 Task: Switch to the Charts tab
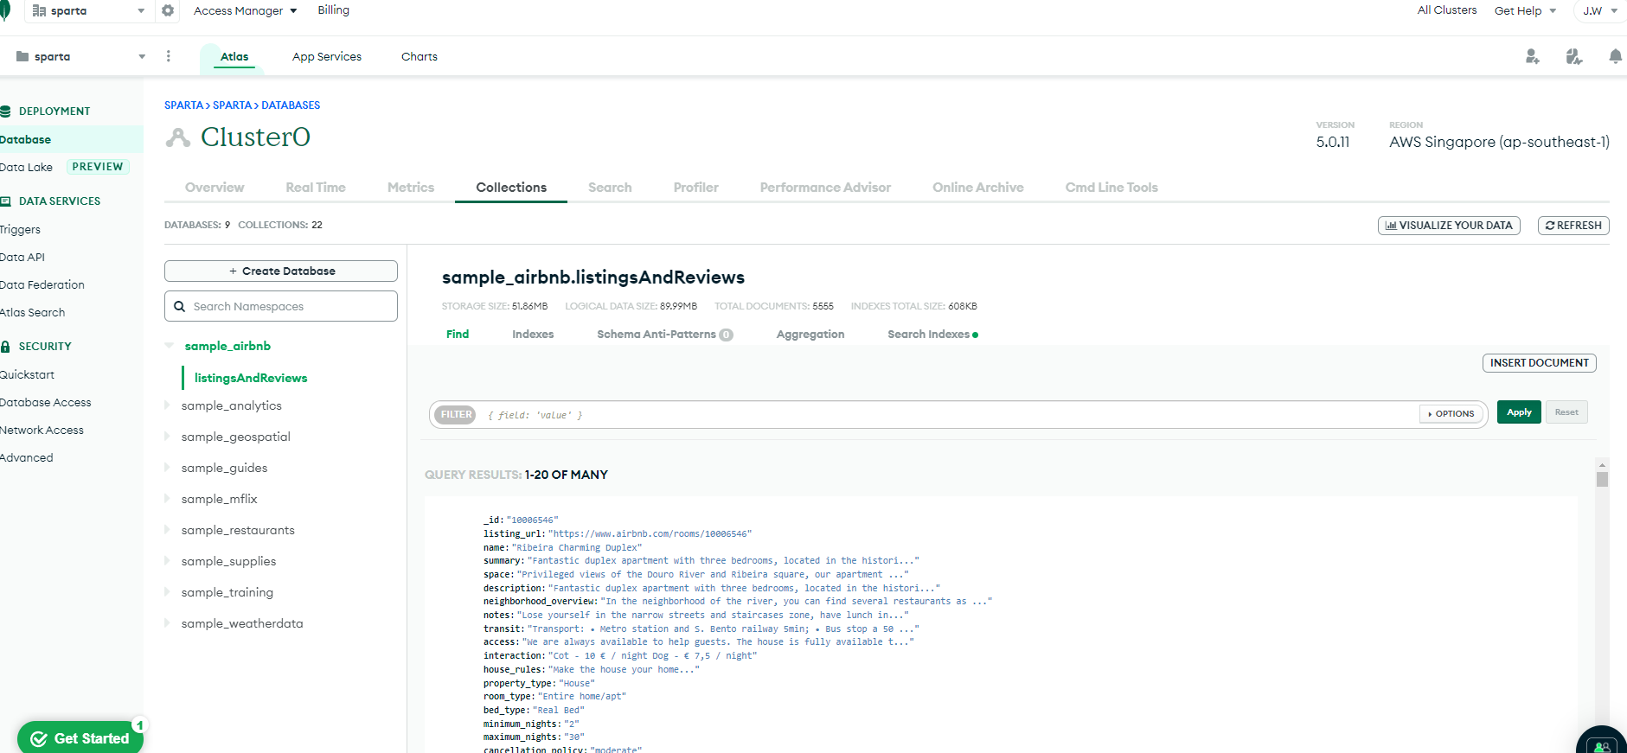(x=420, y=57)
